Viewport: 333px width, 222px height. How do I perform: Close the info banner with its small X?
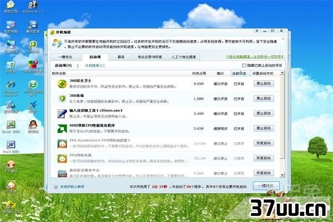(x=283, y=39)
